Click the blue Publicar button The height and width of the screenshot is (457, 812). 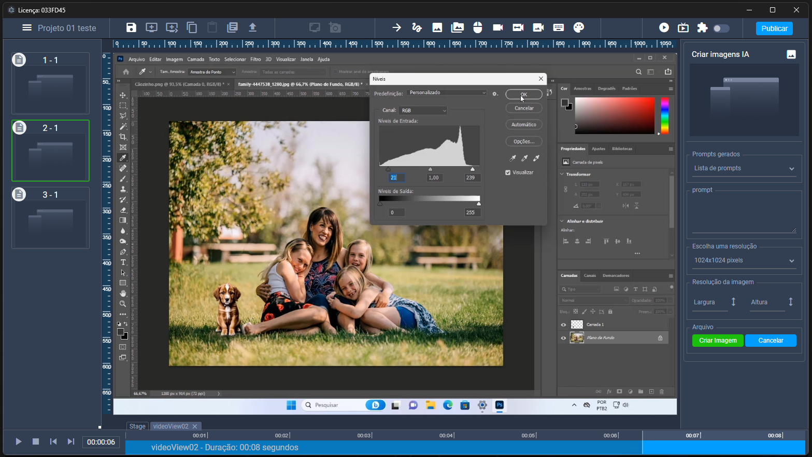click(774, 28)
